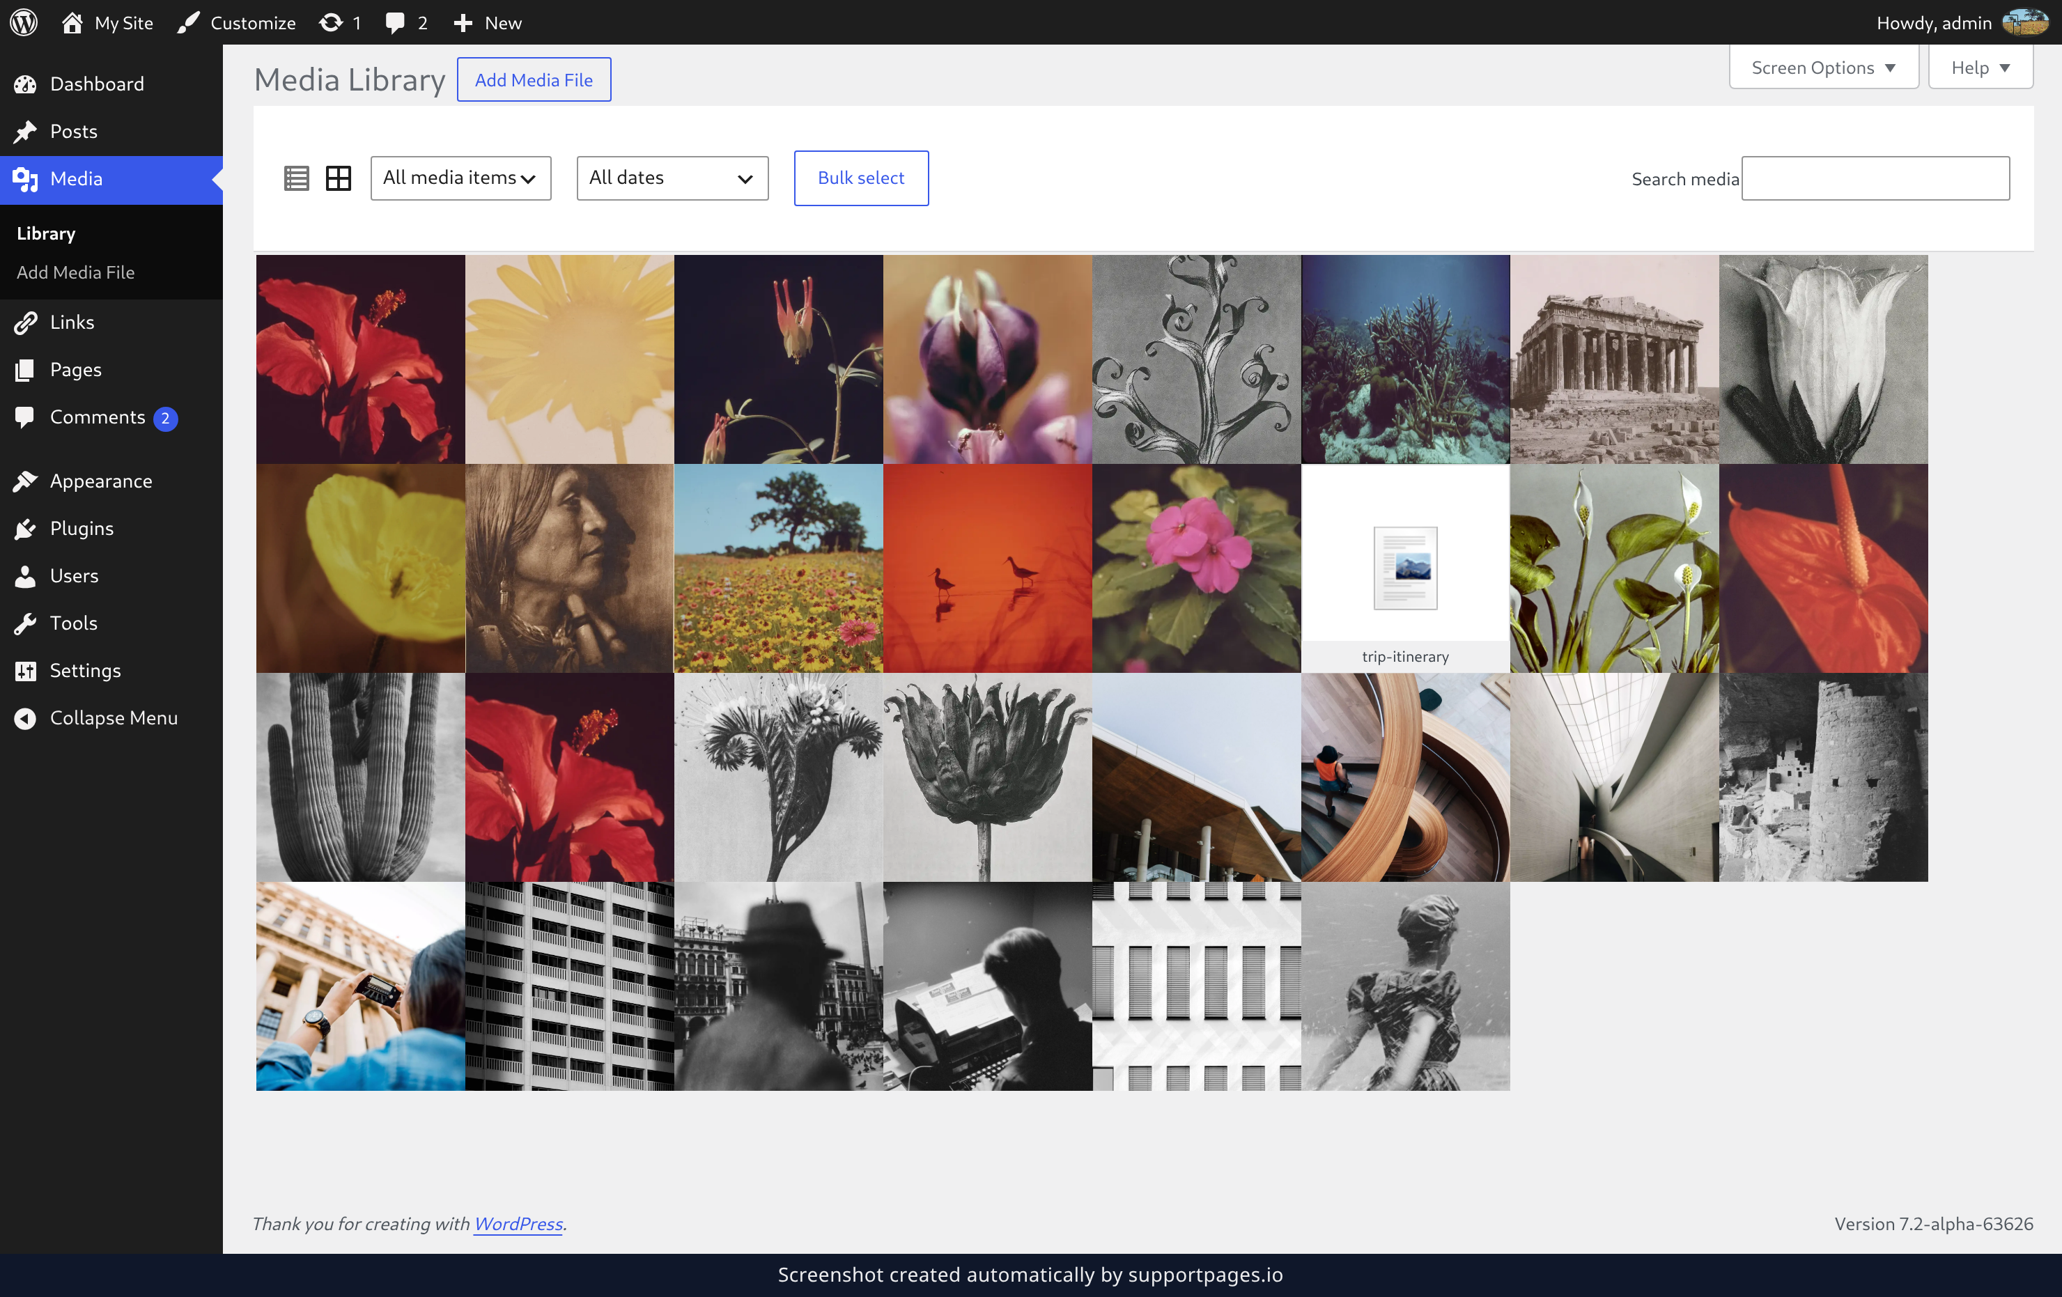Image resolution: width=2062 pixels, height=1297 pixels.
Task: Open Add Media File submenu link
Action: coord(75,272)
